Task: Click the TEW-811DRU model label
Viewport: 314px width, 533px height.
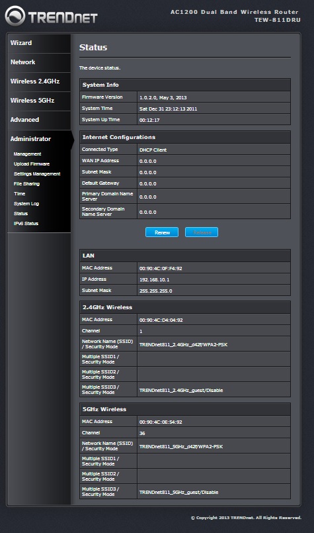Action: click(278, 20)
